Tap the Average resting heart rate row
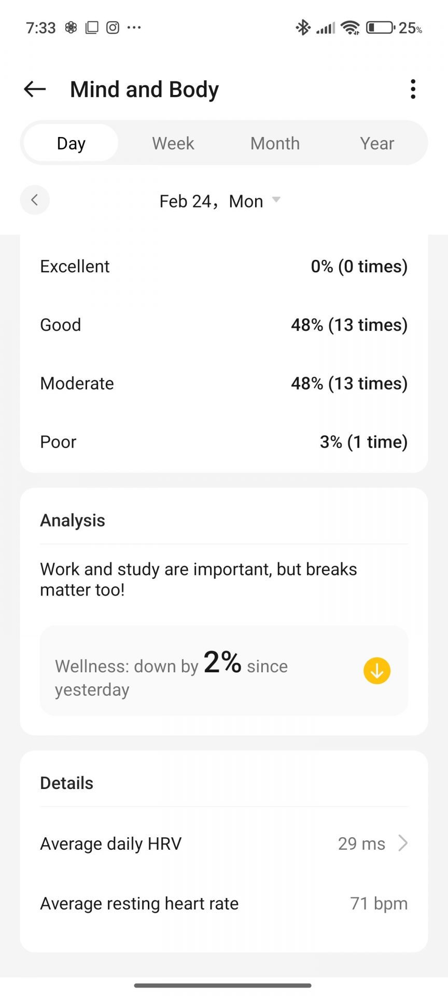448x996 pixels. coord(224,904)
